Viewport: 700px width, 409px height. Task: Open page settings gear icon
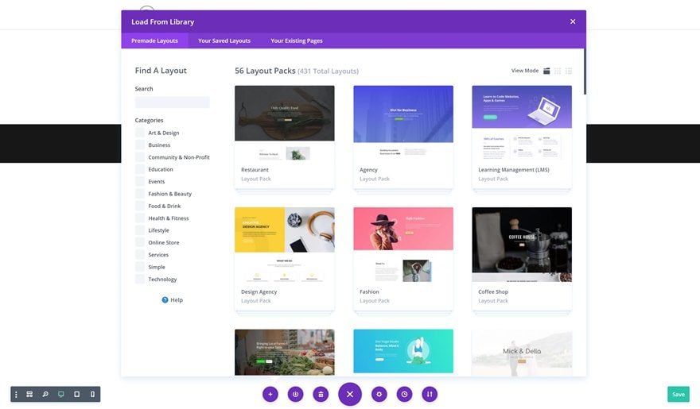pos(379,394)
